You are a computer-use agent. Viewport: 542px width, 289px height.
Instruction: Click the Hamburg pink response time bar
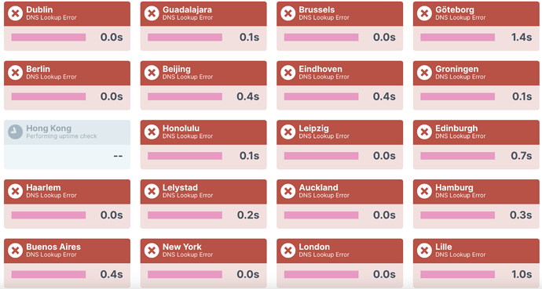pos(458,215)
